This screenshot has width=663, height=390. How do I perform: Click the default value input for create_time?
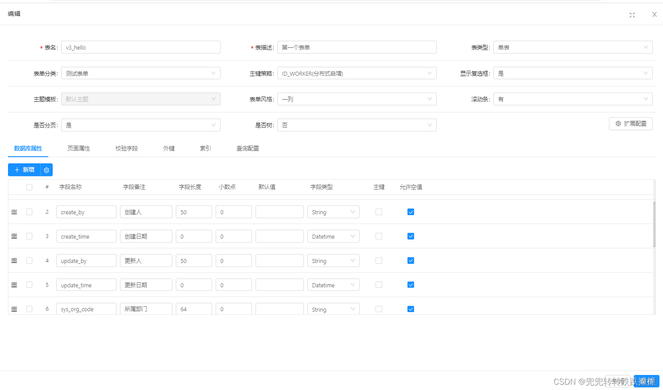coord(279,236)
